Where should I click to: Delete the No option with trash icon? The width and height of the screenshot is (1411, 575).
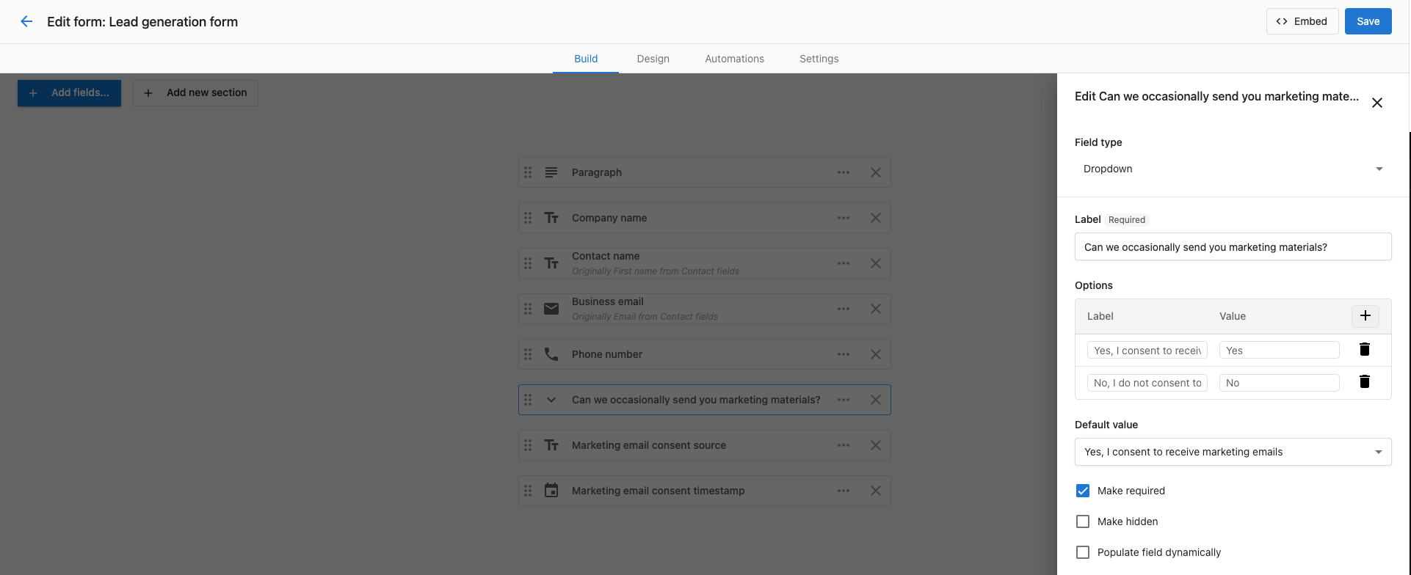pos(1365,381)
